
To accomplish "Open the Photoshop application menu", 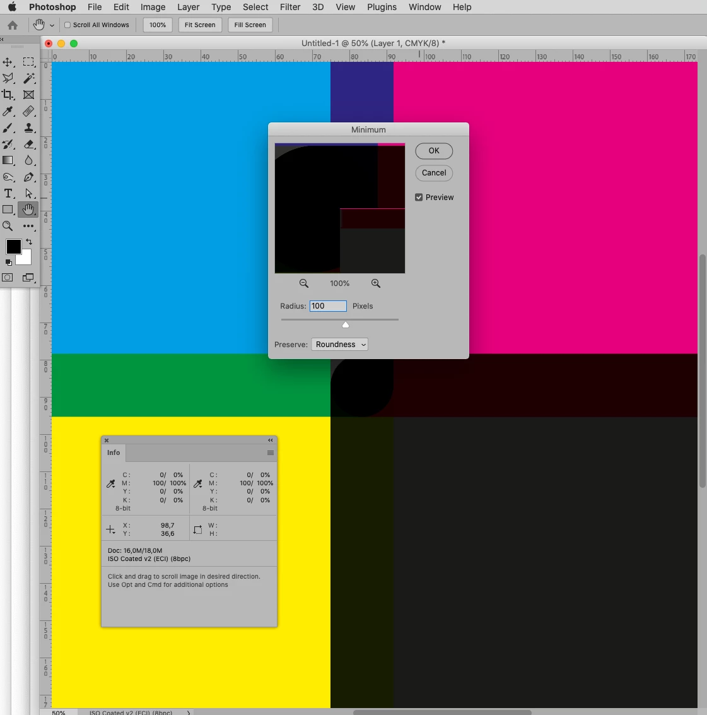I will coord(52,7).
